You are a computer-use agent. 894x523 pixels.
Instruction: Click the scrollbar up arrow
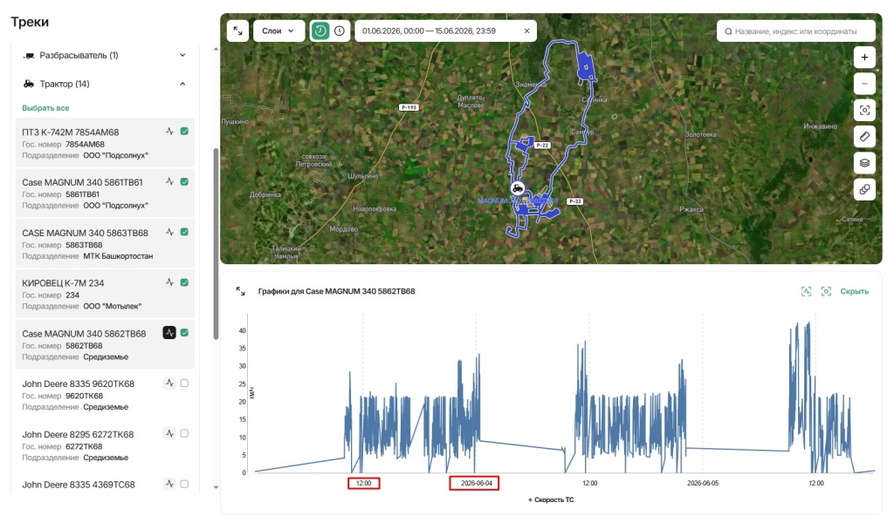tap(216, 50)
